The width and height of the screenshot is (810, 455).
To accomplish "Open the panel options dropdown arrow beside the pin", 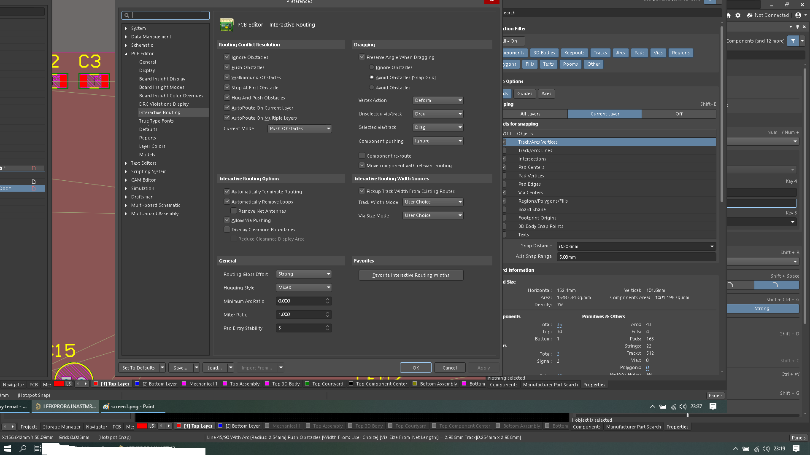I will coord(791,27).
